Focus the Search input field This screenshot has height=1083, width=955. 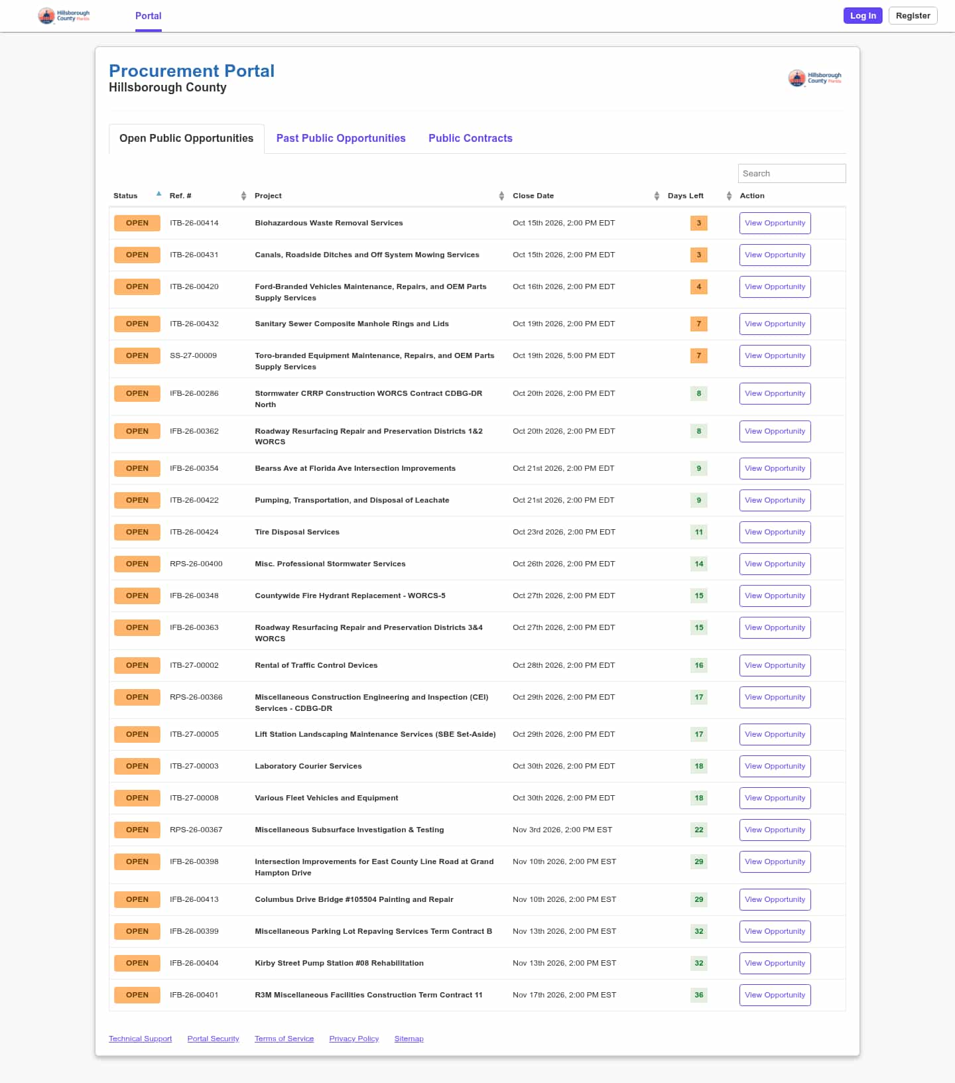pyautogui.click(x=792, y=173)
